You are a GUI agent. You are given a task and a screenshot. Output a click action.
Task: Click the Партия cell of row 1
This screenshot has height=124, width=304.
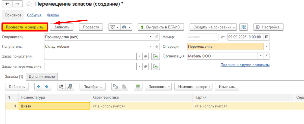pyautogui.click(x=243, y=106)
